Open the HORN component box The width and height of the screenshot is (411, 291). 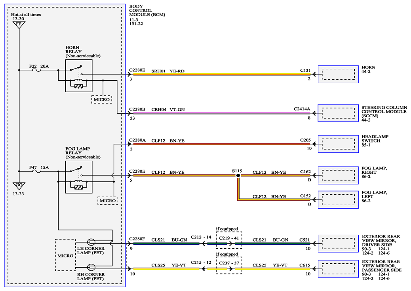(x=338, y=74)
